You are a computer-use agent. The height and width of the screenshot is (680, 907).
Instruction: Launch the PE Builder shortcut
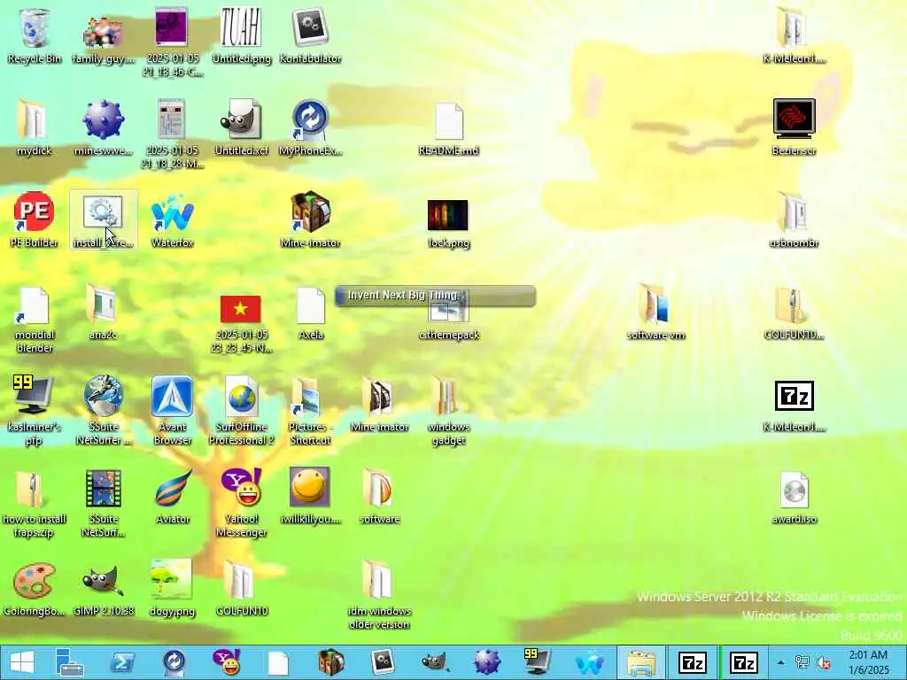point(35,220)
